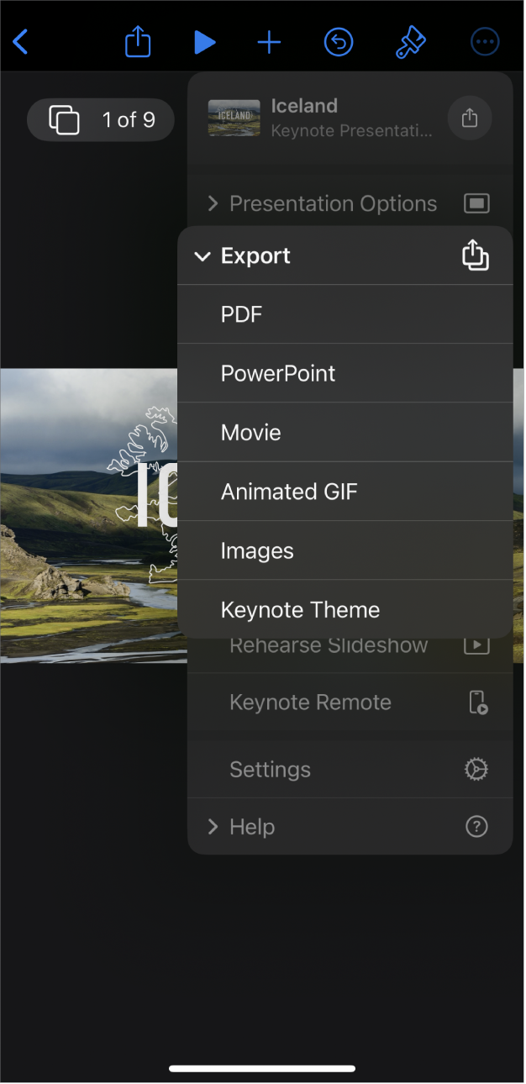Add a slide with plus icon
This screenshot has width=526, height=1084.
(269, 42)
